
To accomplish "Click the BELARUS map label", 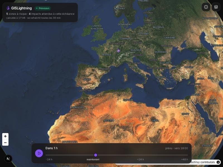I will [158, 27].
